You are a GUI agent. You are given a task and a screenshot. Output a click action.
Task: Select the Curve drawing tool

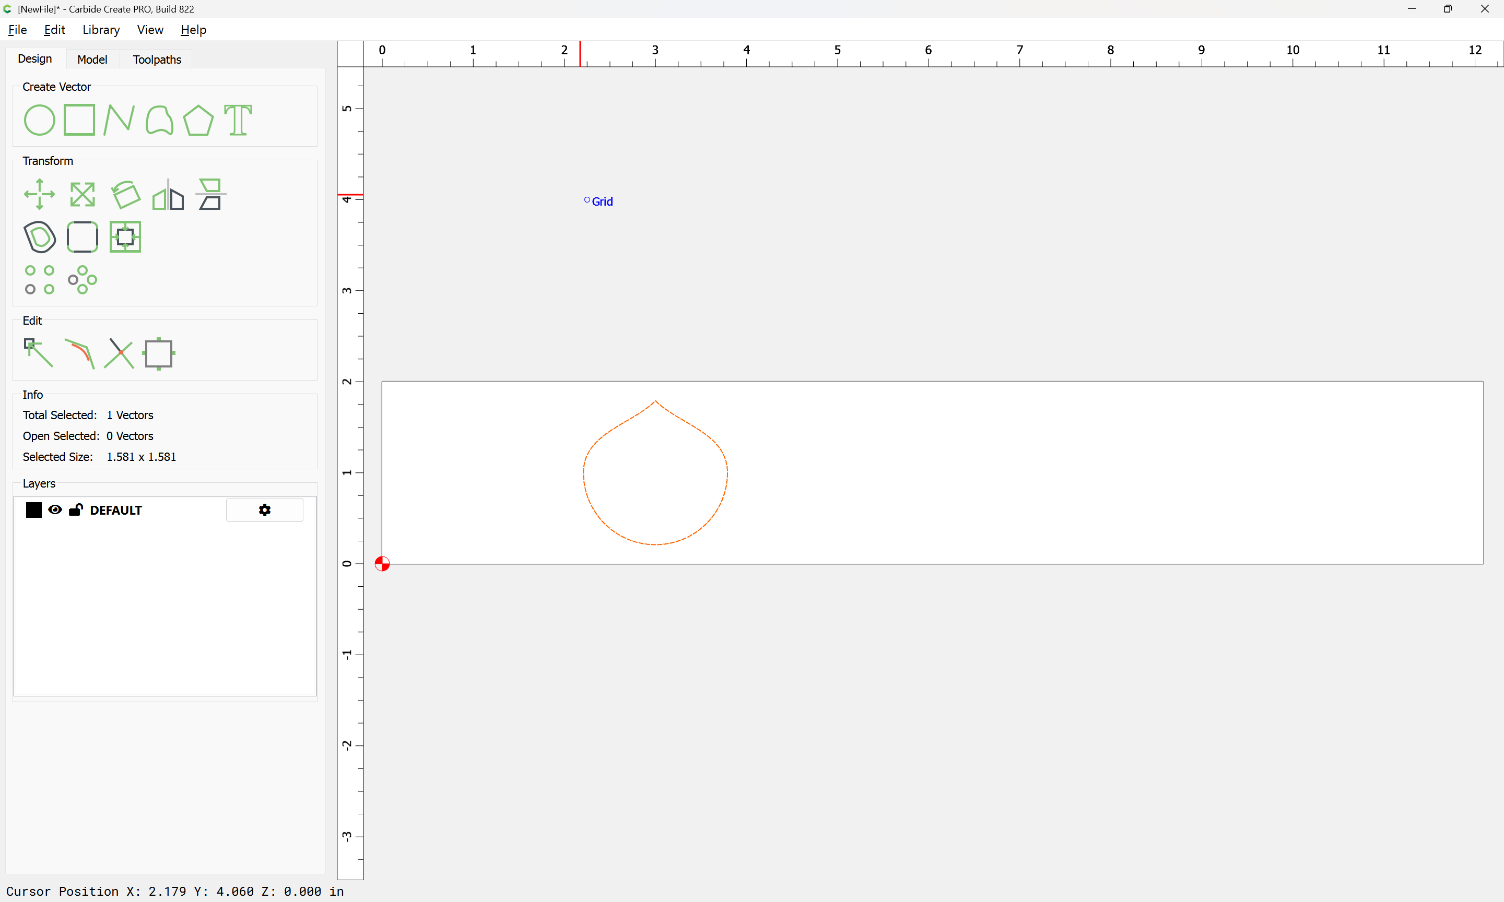point(159,120)
